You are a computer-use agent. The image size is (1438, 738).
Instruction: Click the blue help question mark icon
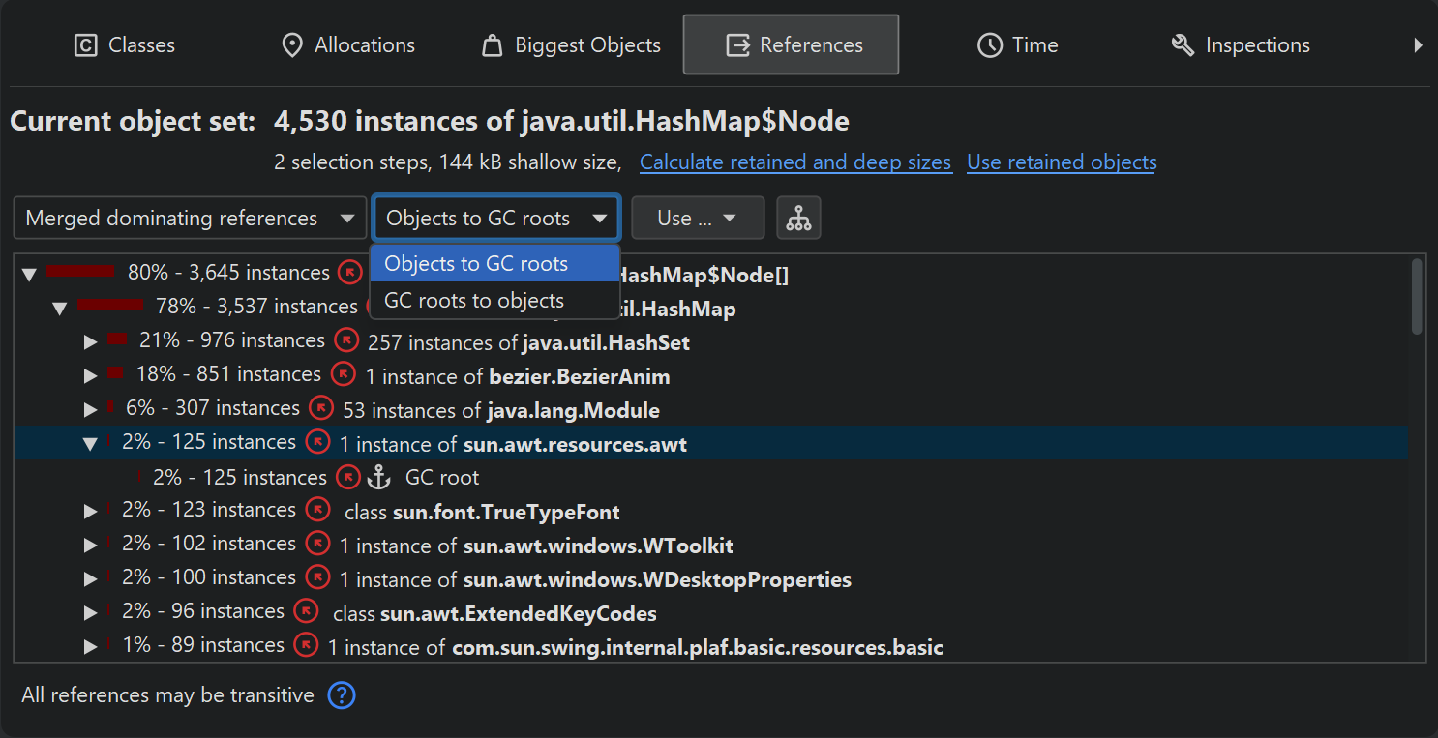pos(342,695)
